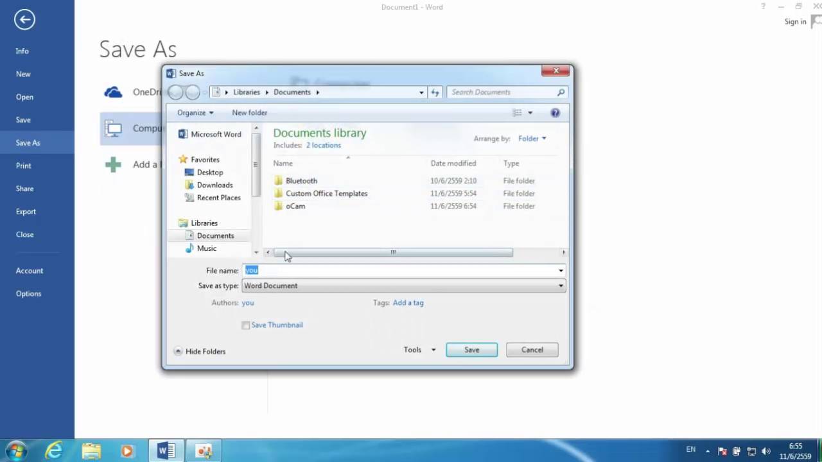
Task: Show hidden system tray icons
Action: [x=708, y=451]
